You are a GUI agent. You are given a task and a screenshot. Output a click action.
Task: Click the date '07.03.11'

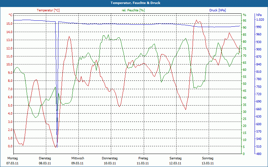coord(12,163)
